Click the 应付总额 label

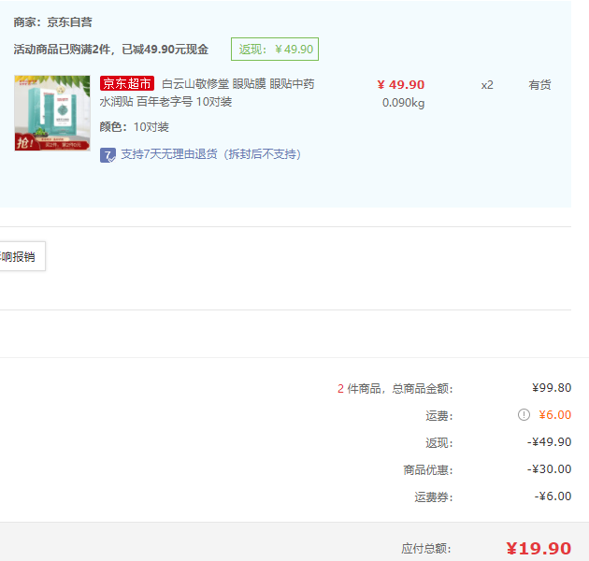[426, 549]
